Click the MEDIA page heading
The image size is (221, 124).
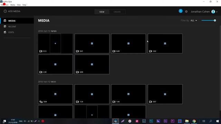pyautogui.click(x=44, y=21)
